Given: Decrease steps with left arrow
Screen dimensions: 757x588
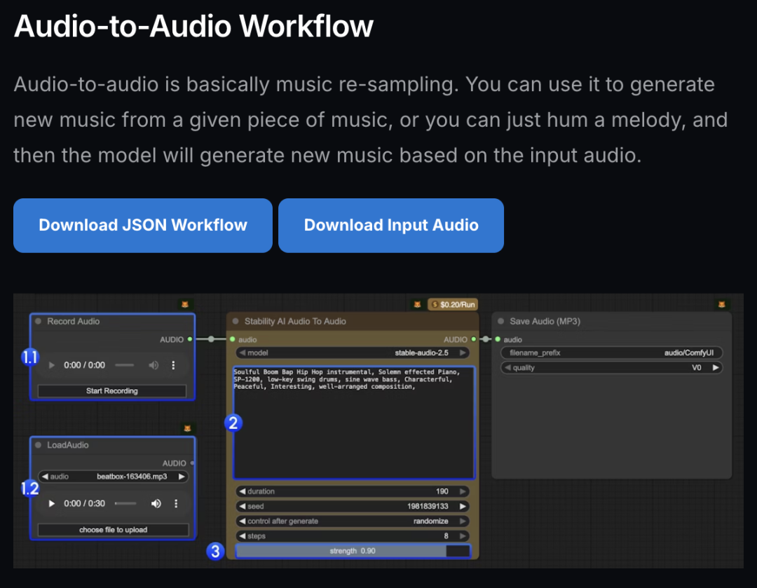Looking at the screenshot, I should tap(243, 536).
